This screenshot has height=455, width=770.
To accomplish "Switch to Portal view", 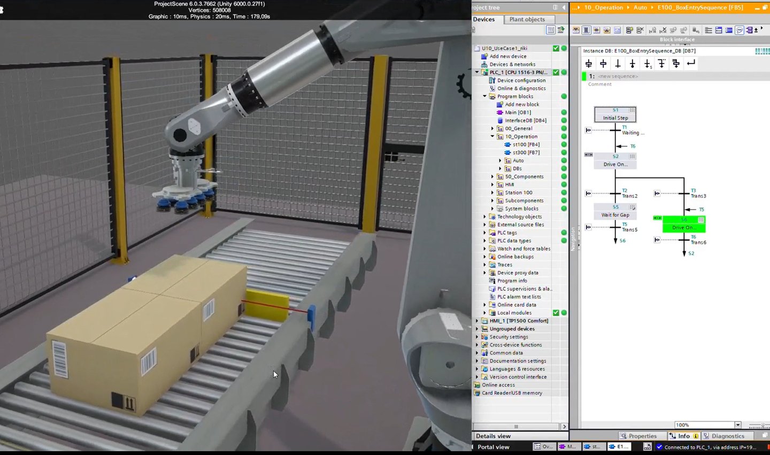I will [493, 447].
